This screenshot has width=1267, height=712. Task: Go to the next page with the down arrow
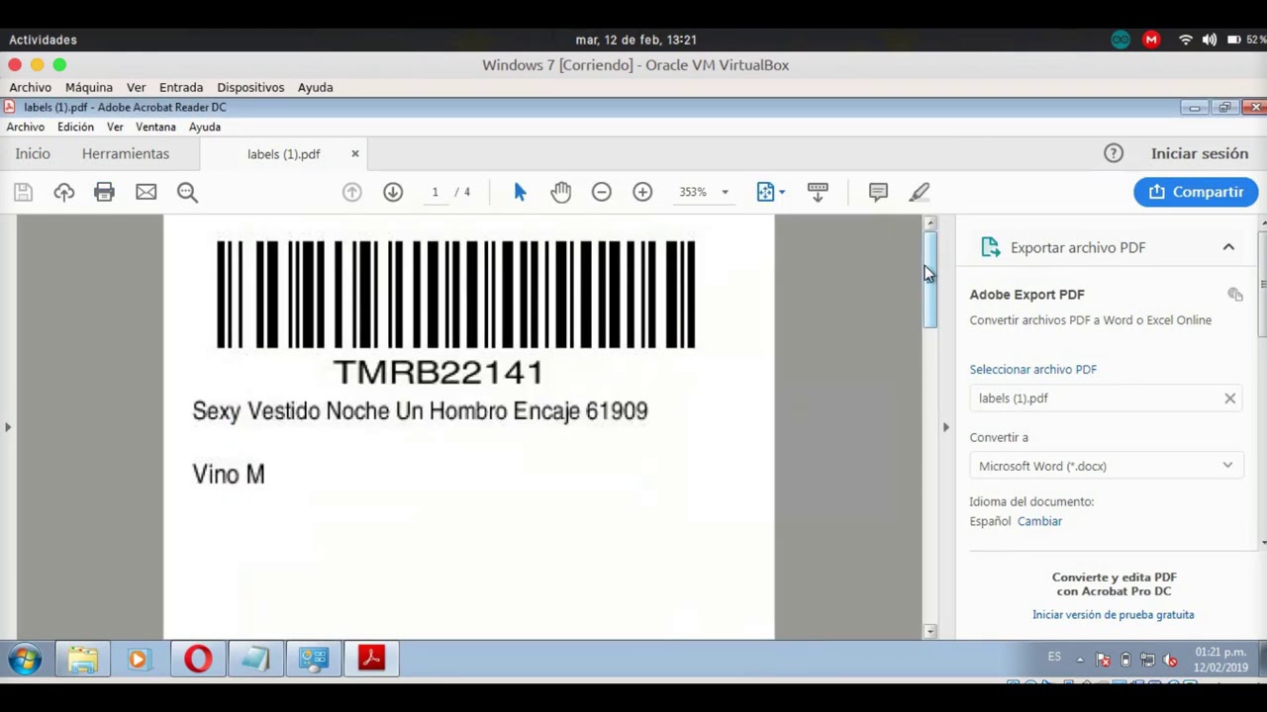393,192
